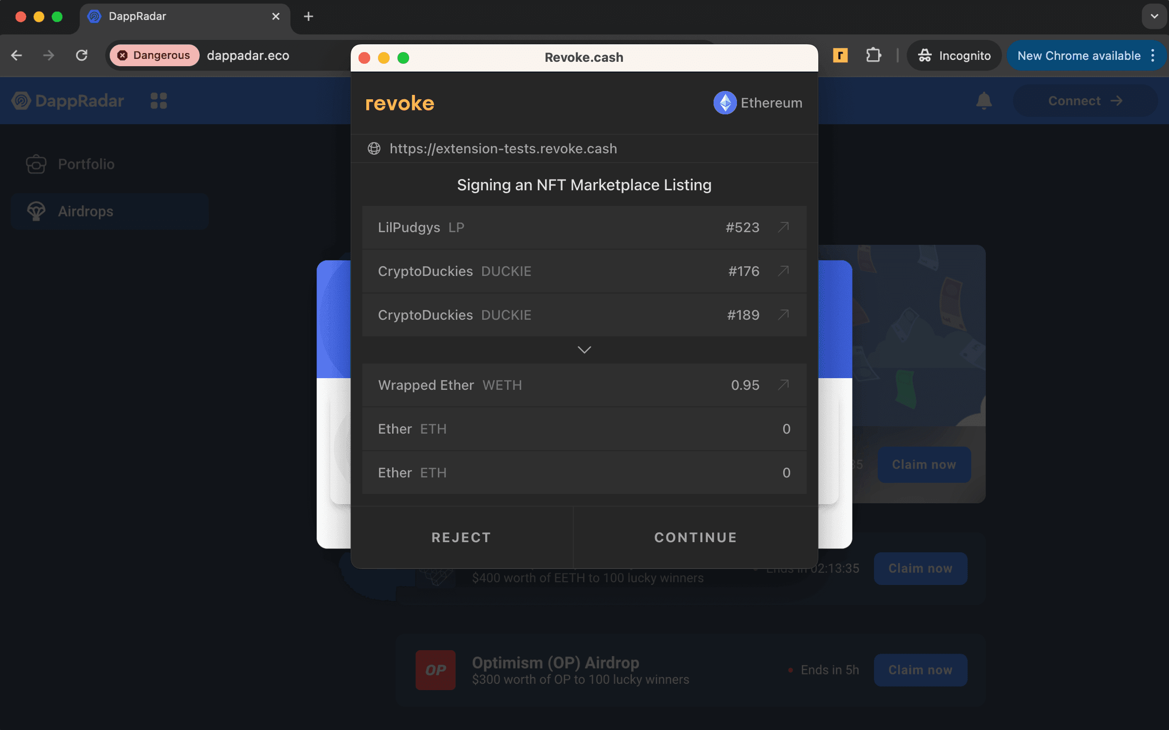Click the DappRadar notifications bell dropdown
1169x730 pixels.
point(984,100)
